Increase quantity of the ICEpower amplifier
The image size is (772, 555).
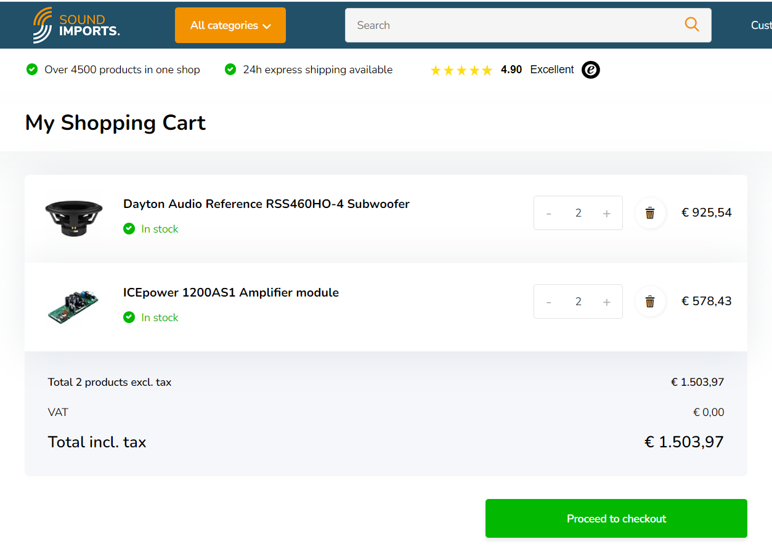(607, 302)
